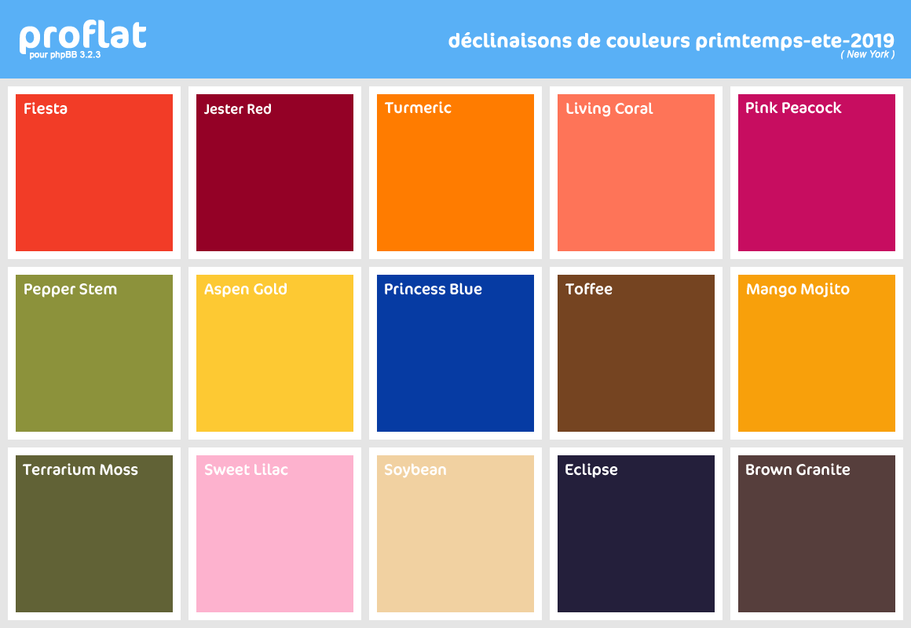
Task: Choose the Aspen Gold swatch
Action: point(275,353)
